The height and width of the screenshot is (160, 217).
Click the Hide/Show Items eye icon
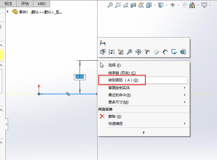tap(173, 5)
